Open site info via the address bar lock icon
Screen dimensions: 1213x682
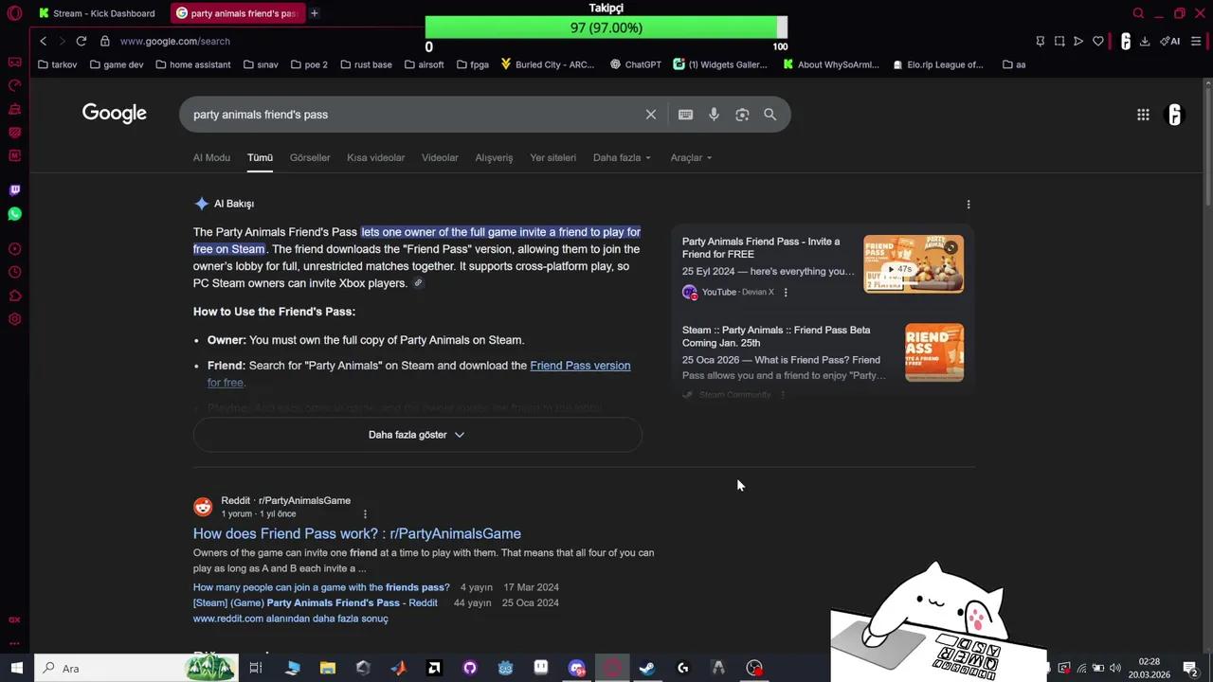(105, 41)
